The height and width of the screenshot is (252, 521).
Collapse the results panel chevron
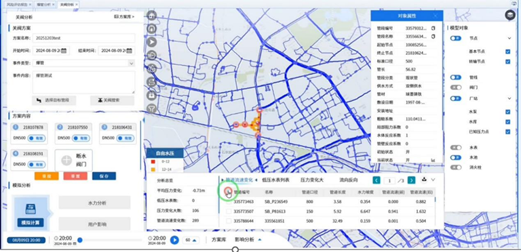pos(433,180)
